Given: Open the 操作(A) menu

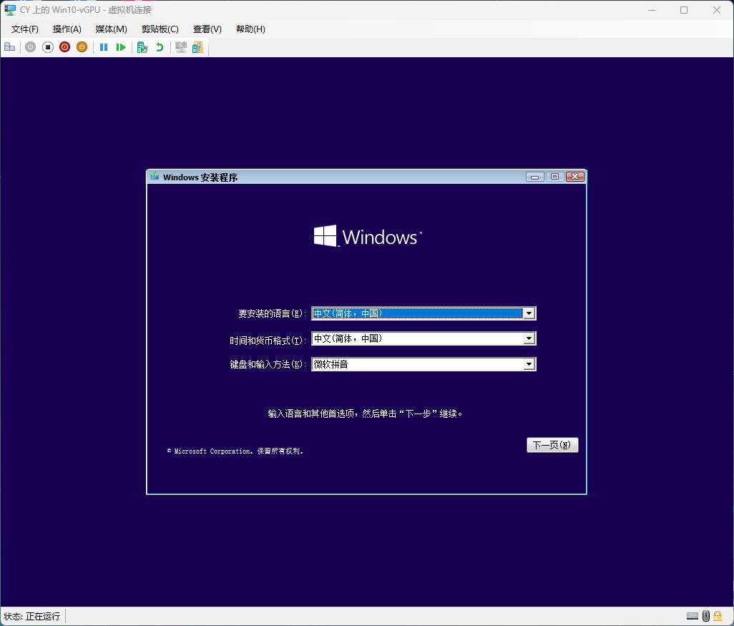Looking at the screenshot, I should click(x=67, y=29).
